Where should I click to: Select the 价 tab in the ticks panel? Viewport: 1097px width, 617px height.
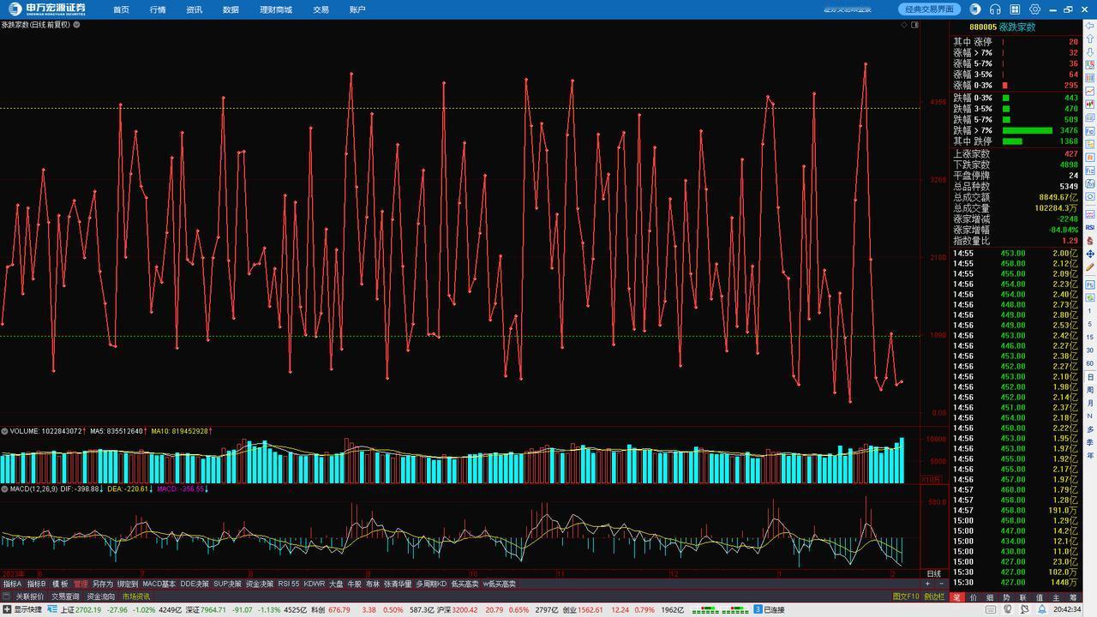[974, 597]
